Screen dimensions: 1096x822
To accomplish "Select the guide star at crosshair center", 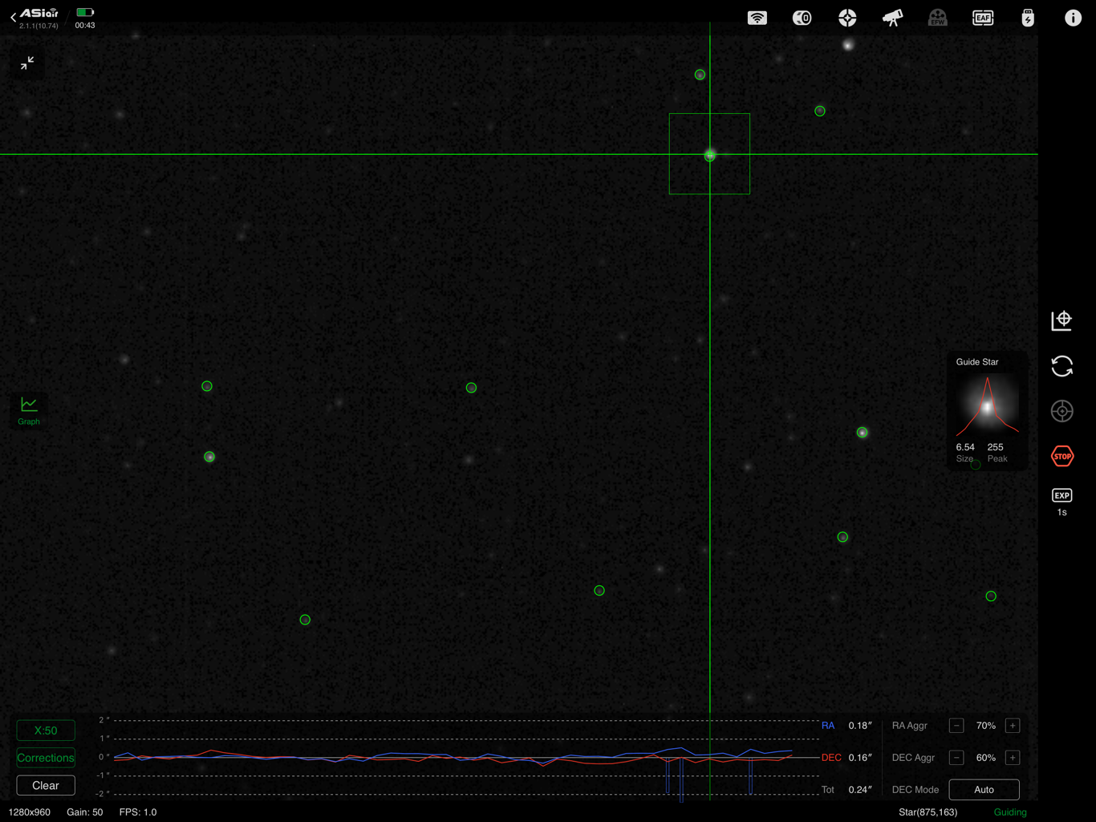I will [x=709, y=156].
